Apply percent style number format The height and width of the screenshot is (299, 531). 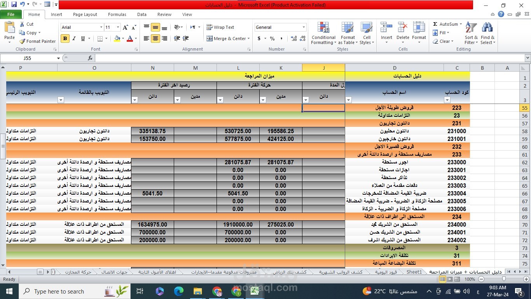click(272, 39)
